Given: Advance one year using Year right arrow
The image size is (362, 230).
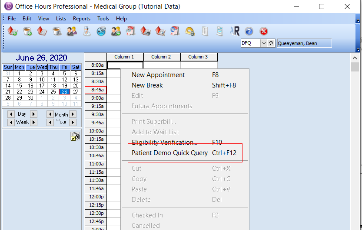Looking at the screenshot, I should (73, 122).
